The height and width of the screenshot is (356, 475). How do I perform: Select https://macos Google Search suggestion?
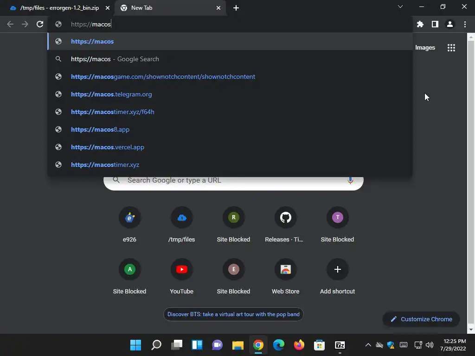[x=230, y=59]
